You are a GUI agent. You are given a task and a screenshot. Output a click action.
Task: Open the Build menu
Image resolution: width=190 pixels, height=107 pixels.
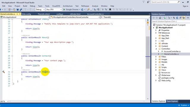[x=25, y=6]
